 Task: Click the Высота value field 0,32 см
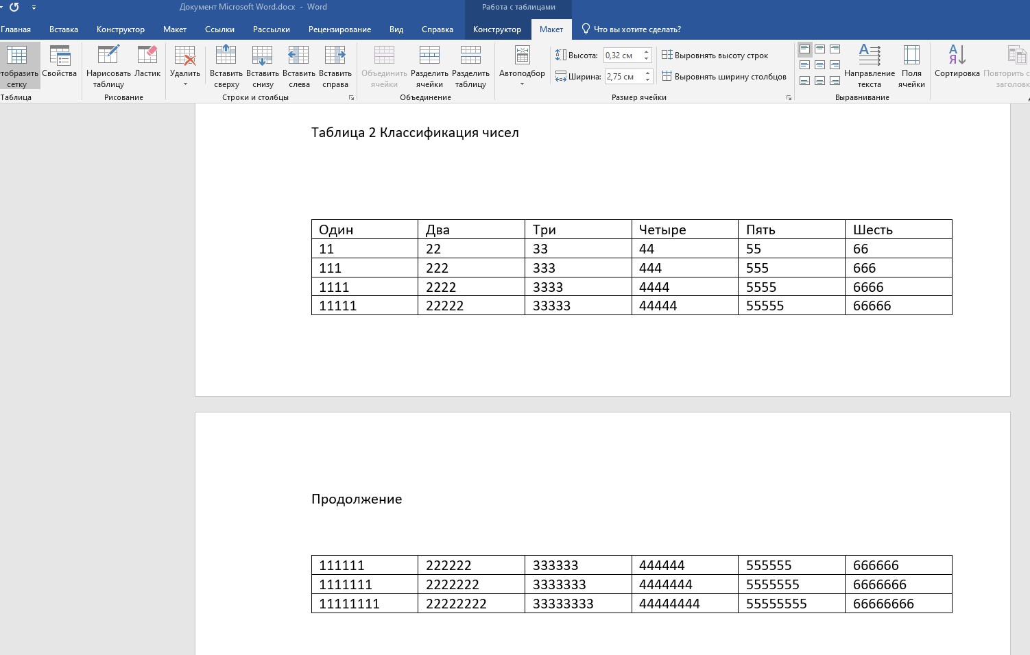[622, 55]
